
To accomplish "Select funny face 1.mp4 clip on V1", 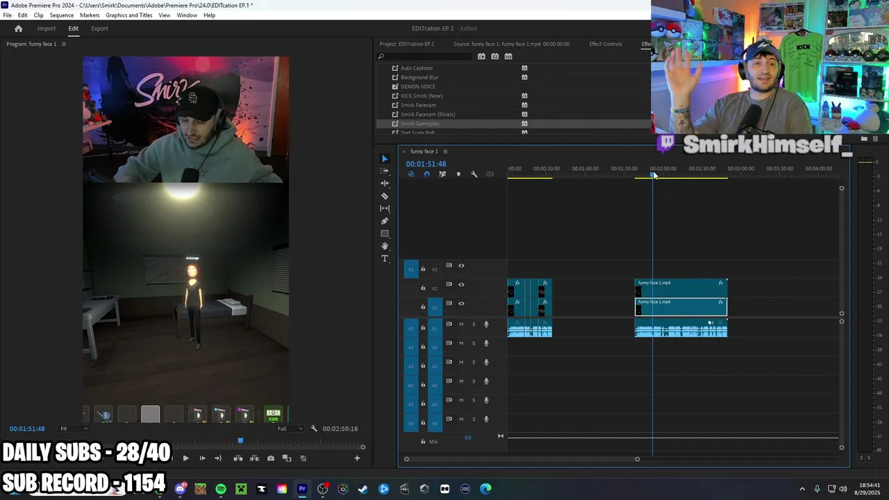I will pos(681,307).
